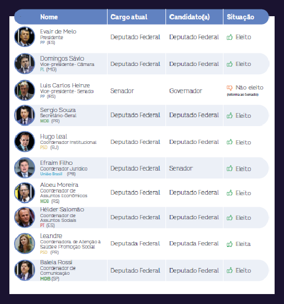Click the thumbs-up icon beside Evair de Melo's Eleito
Image resolution: width=284 pixels, height=304 pixels.
pos(229,37)
